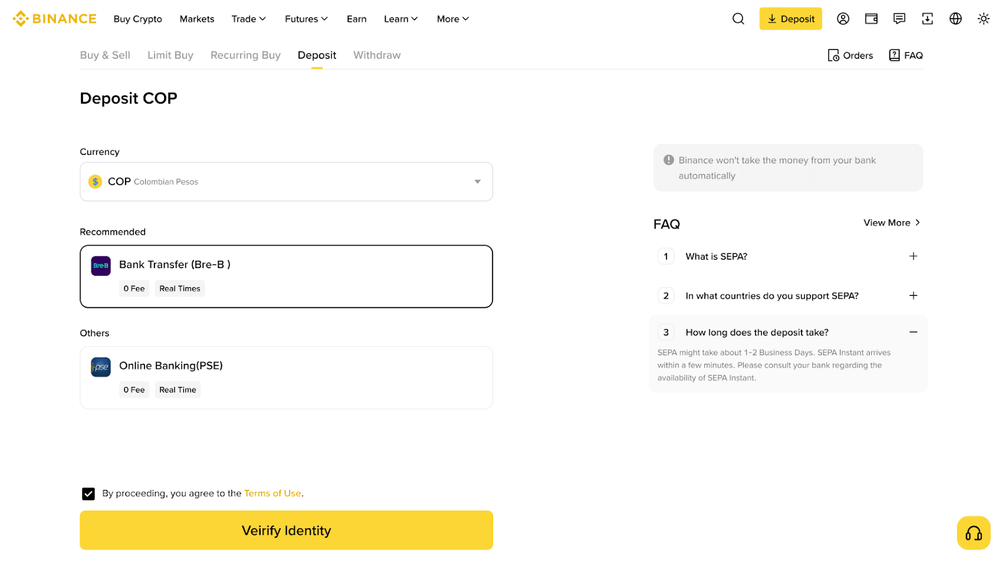Click the app download icon

click(x=927, y=19)
